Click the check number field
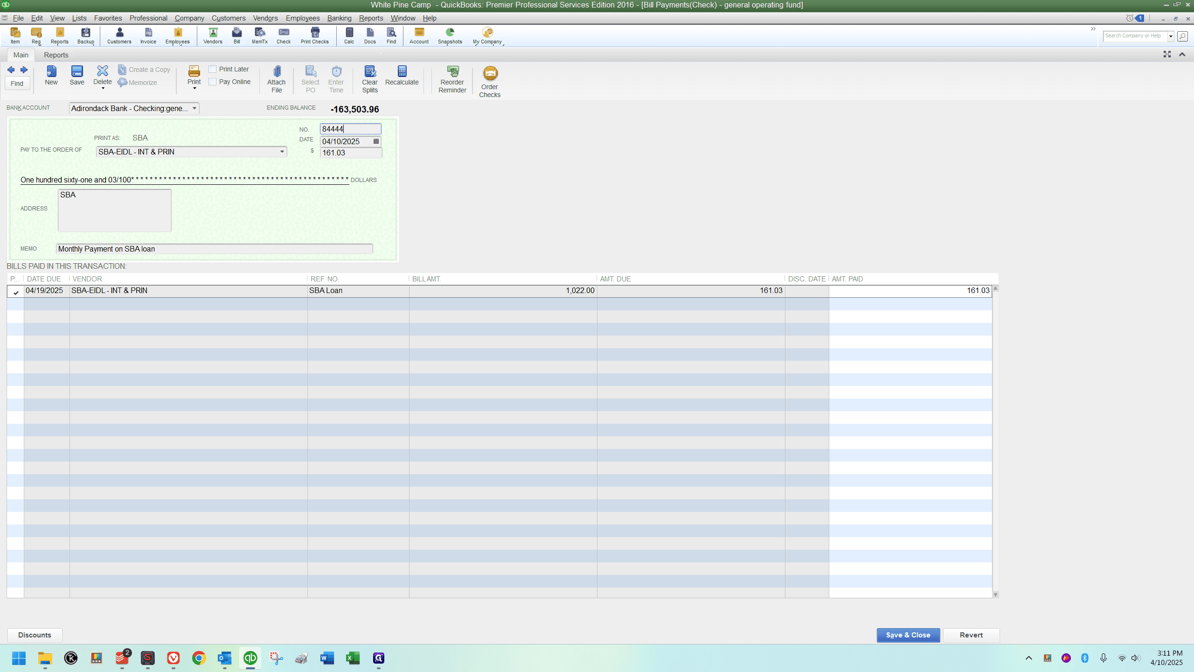The image size is (1194, 672). [351, 129]
